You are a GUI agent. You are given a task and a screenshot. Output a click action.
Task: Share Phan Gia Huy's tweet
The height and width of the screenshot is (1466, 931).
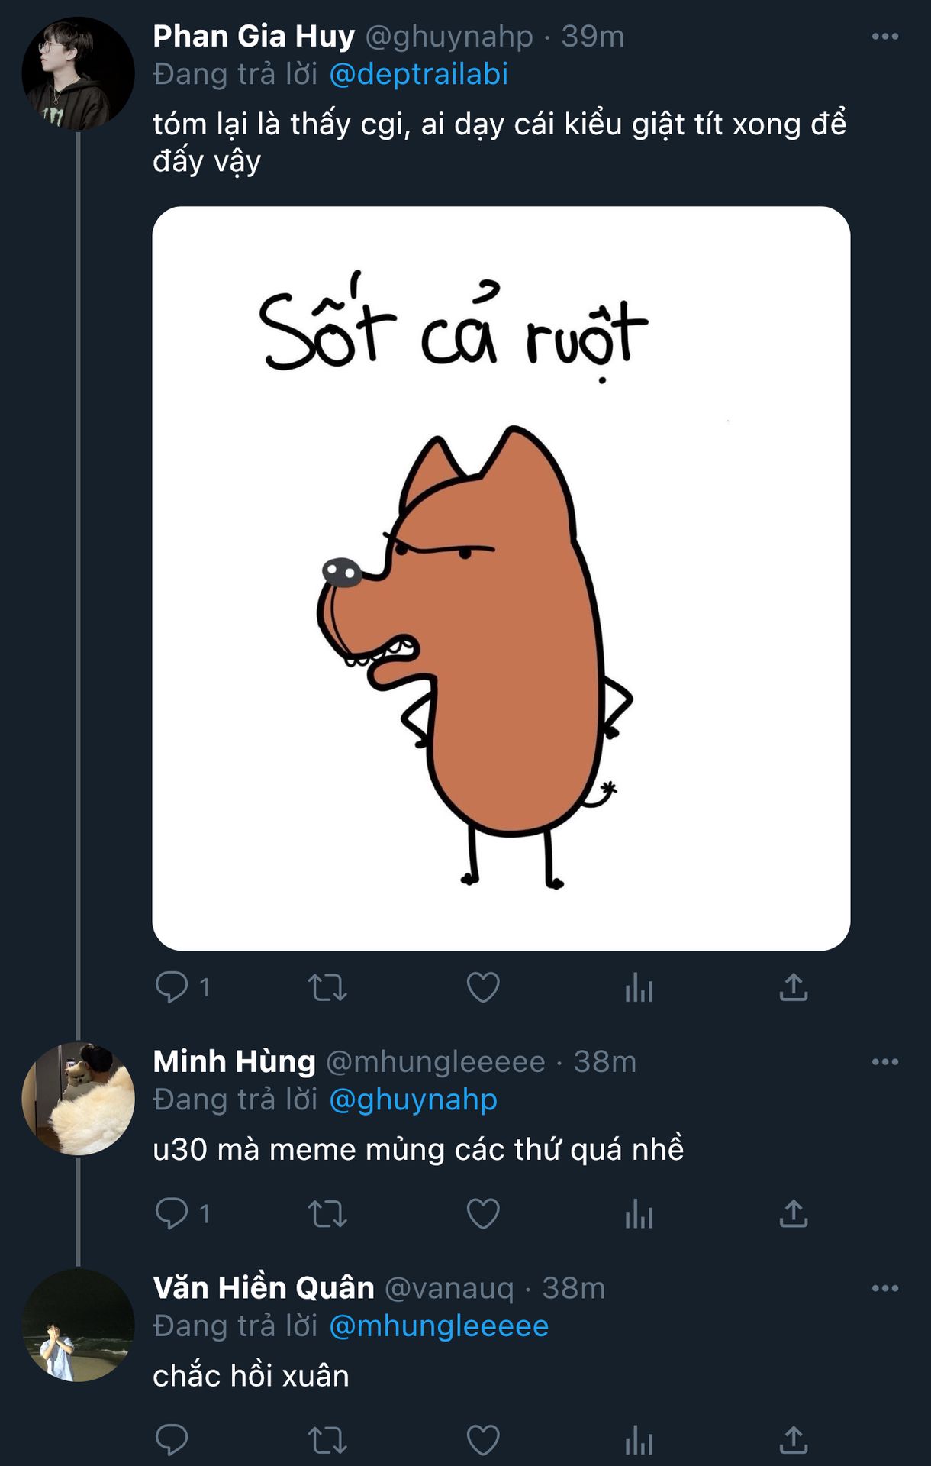pos(794,986)
